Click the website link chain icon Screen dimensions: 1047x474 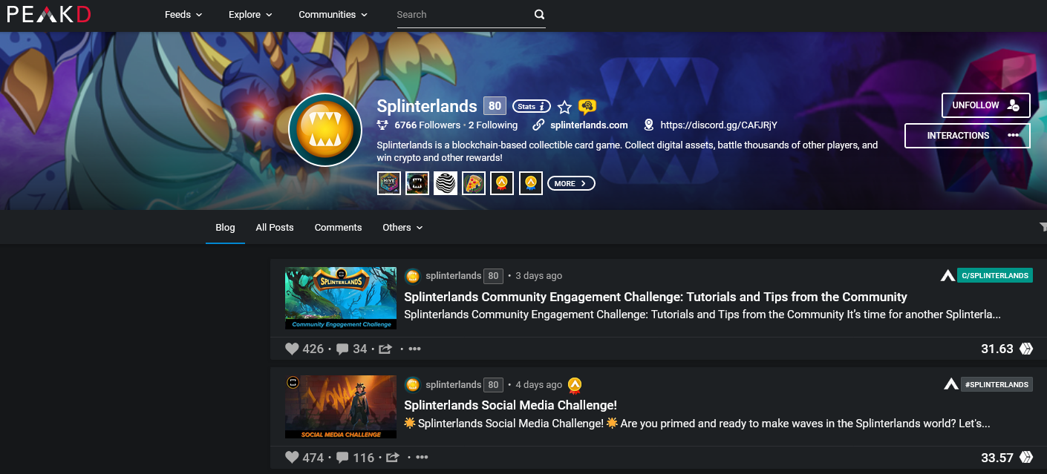(538, 125)
